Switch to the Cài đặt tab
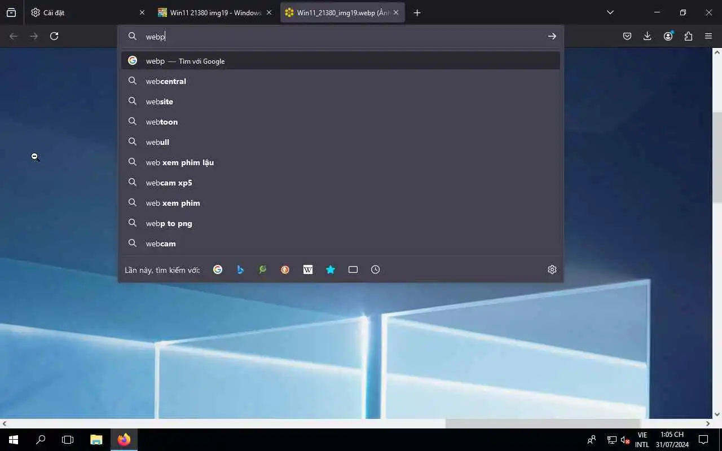Screen dimensions: 722x451 tap(87, 12)
